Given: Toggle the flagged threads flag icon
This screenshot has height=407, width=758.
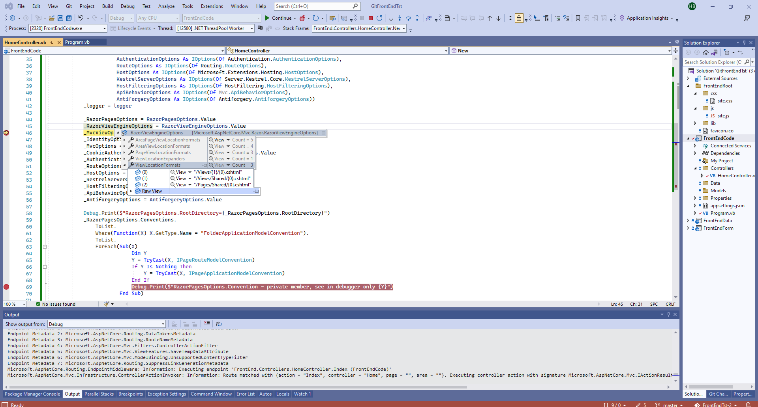Looking at the screenshot, I should pos(260,28).
